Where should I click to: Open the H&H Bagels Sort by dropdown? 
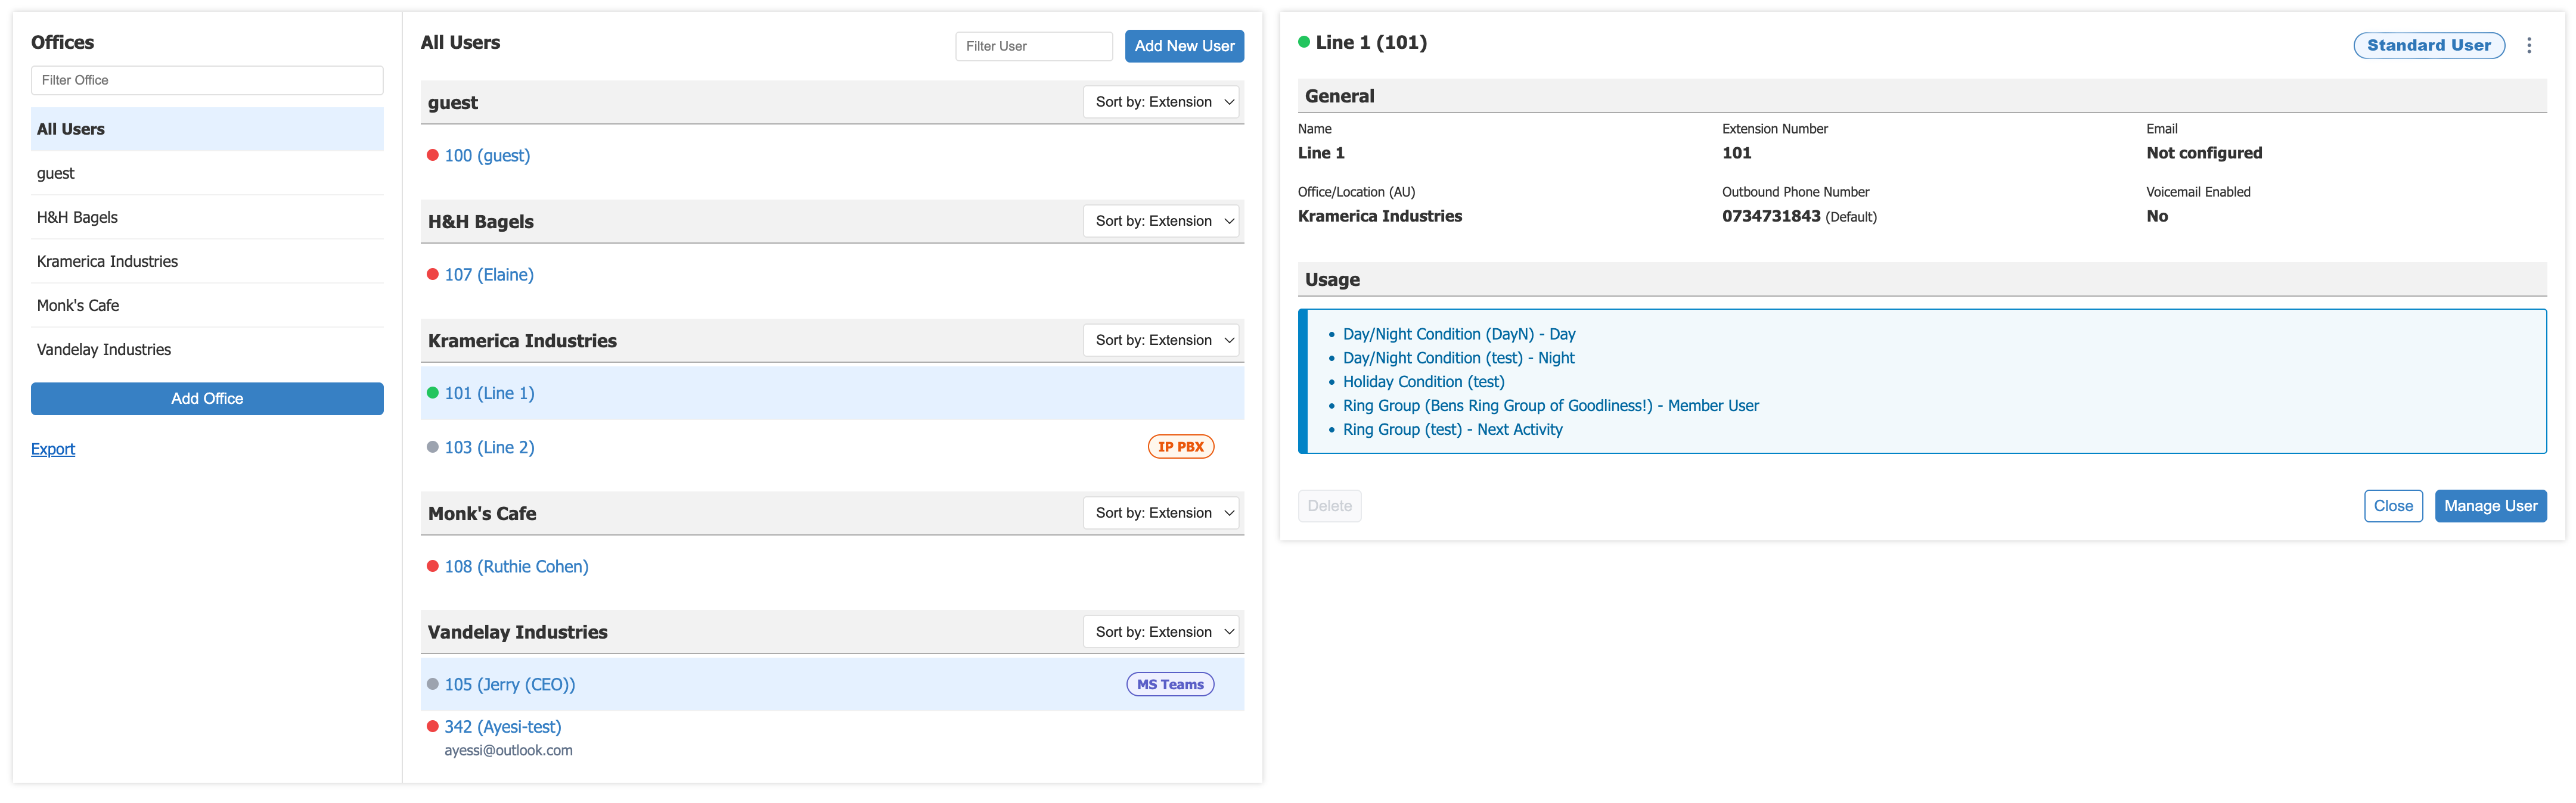click(1161, 221)
